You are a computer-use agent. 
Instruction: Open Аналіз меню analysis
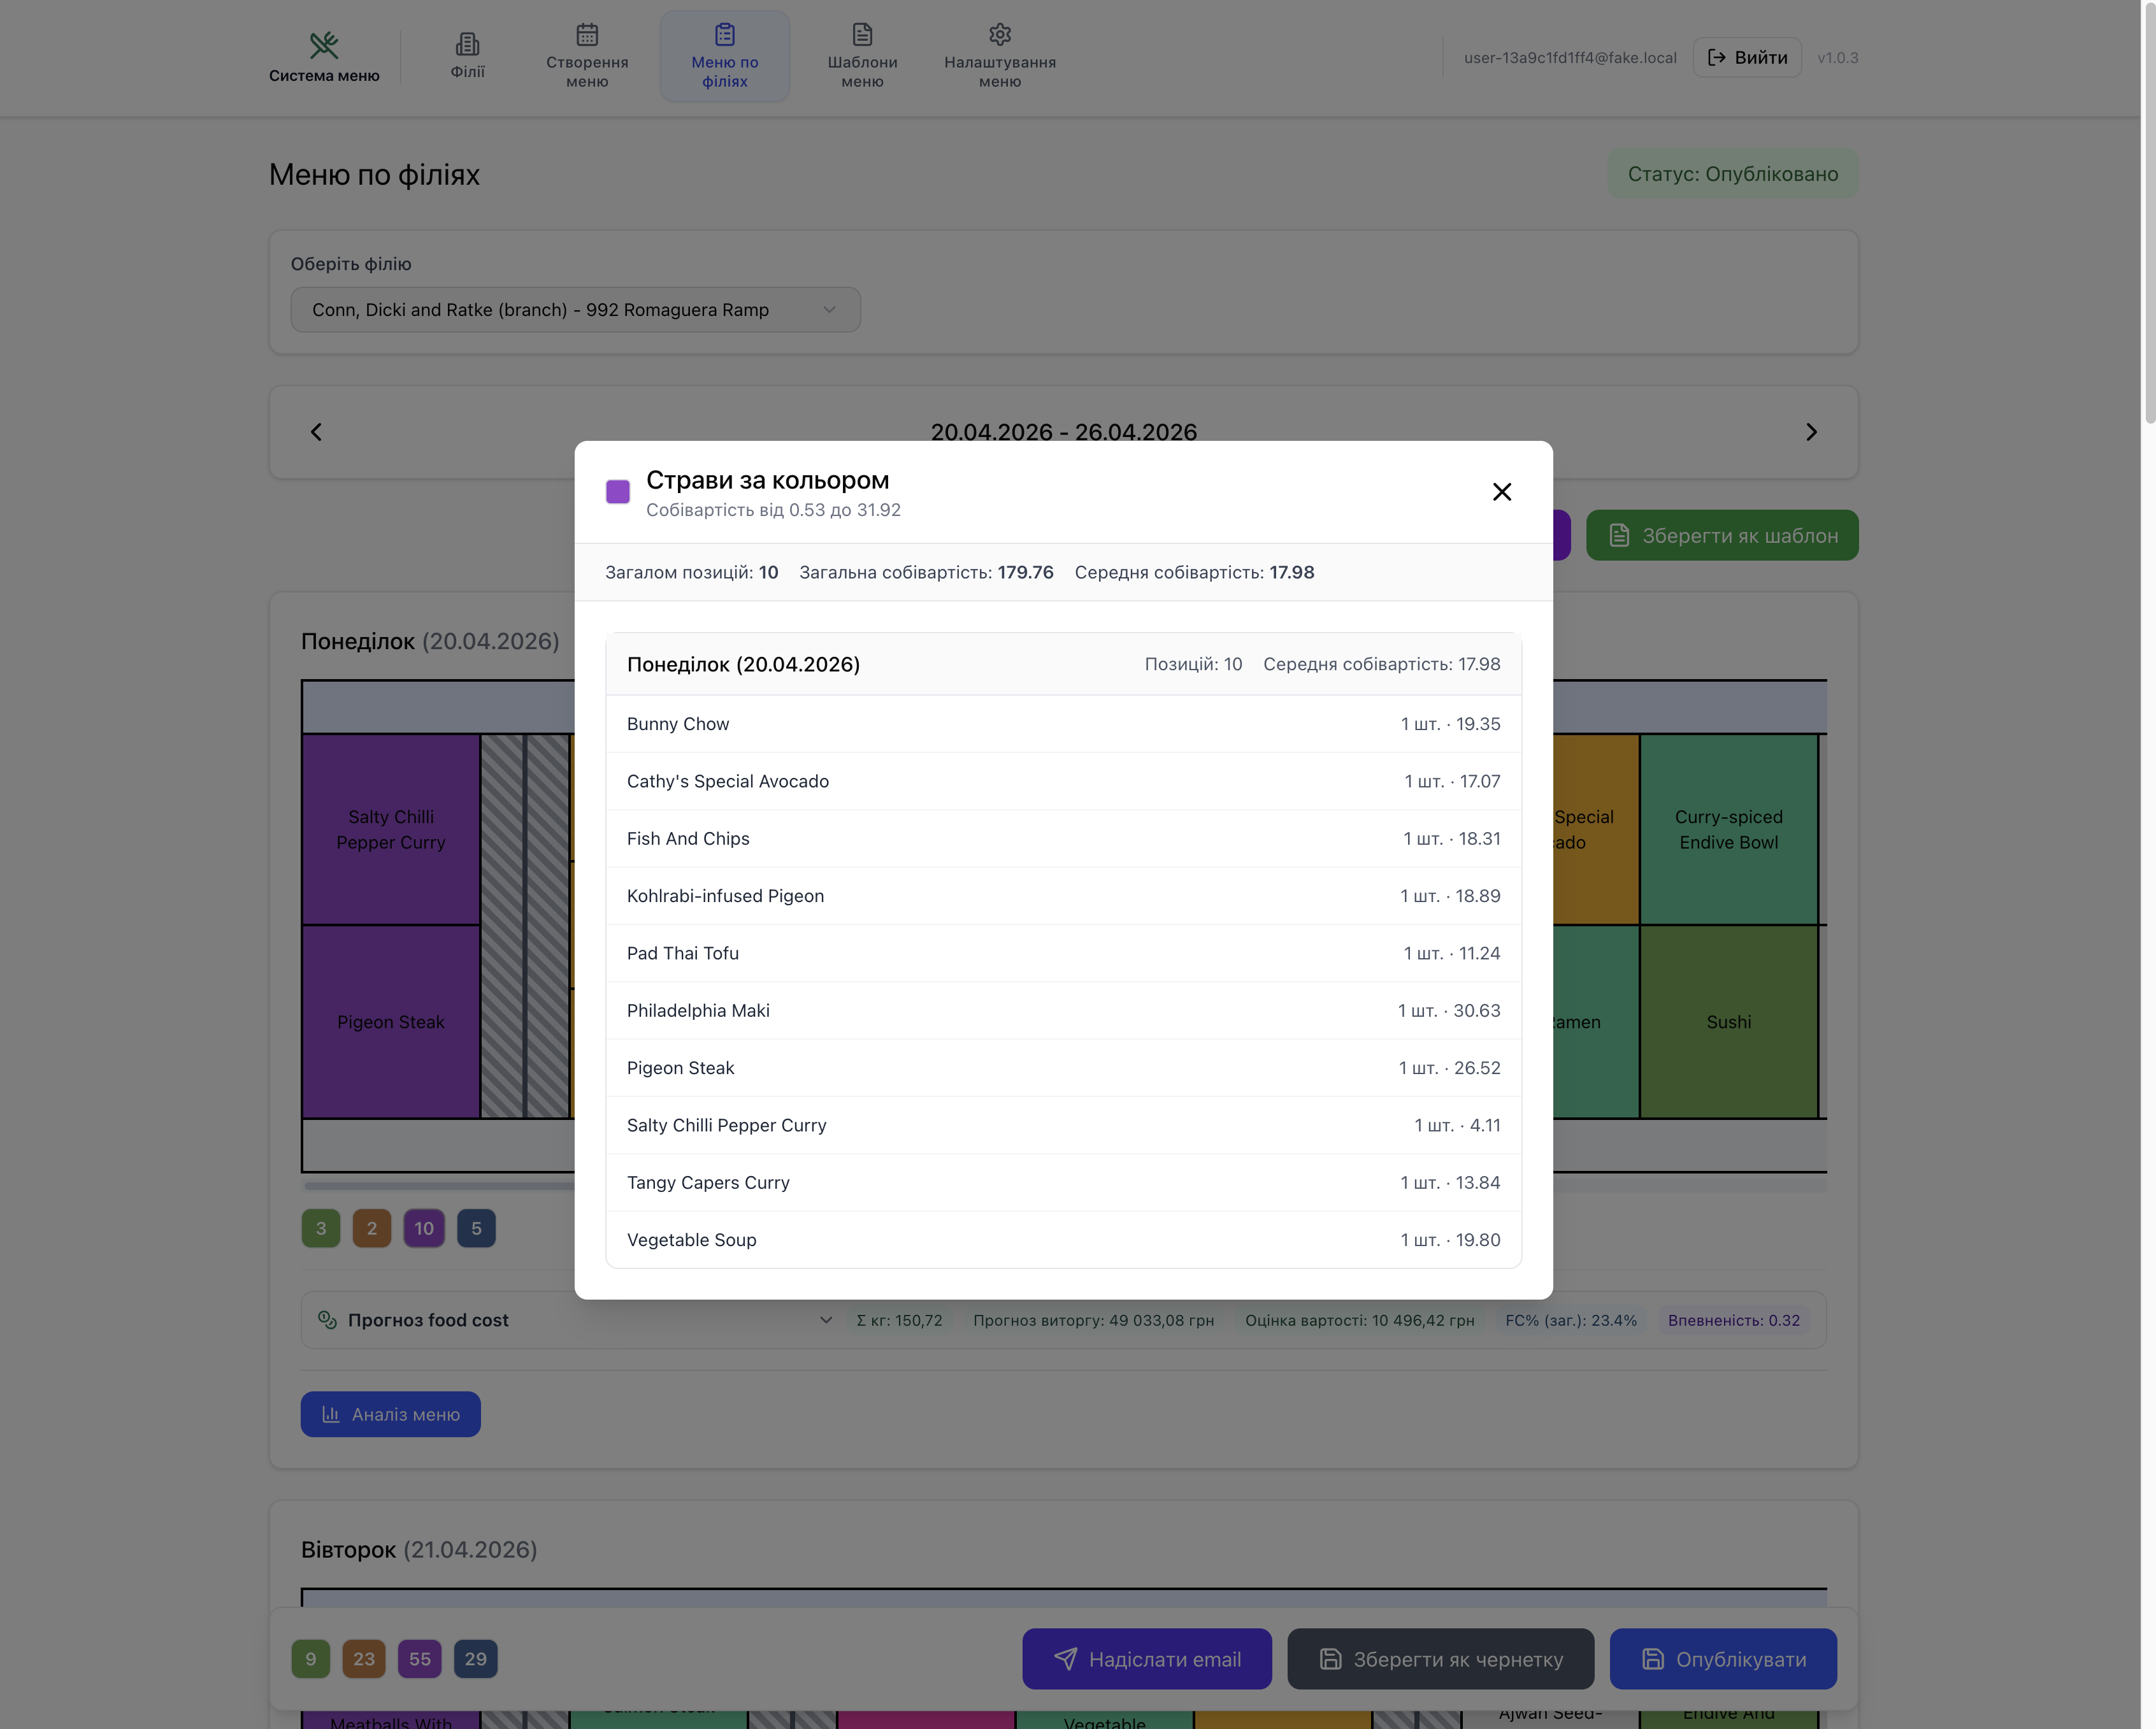tap(391, 1414)
